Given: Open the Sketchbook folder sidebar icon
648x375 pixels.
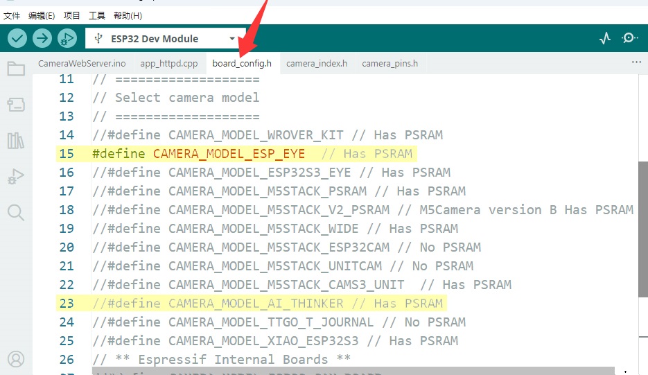Looking at the screenshot, I should click(x=16, y=69).
